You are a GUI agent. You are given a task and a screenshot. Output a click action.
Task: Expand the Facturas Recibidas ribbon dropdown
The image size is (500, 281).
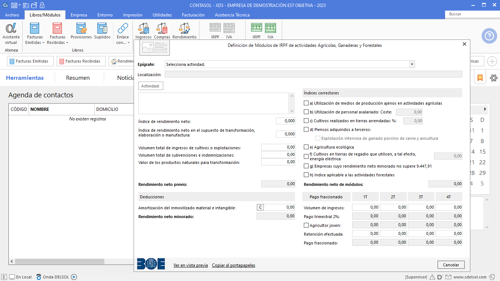pyautogui.click(x=67, y=43)
